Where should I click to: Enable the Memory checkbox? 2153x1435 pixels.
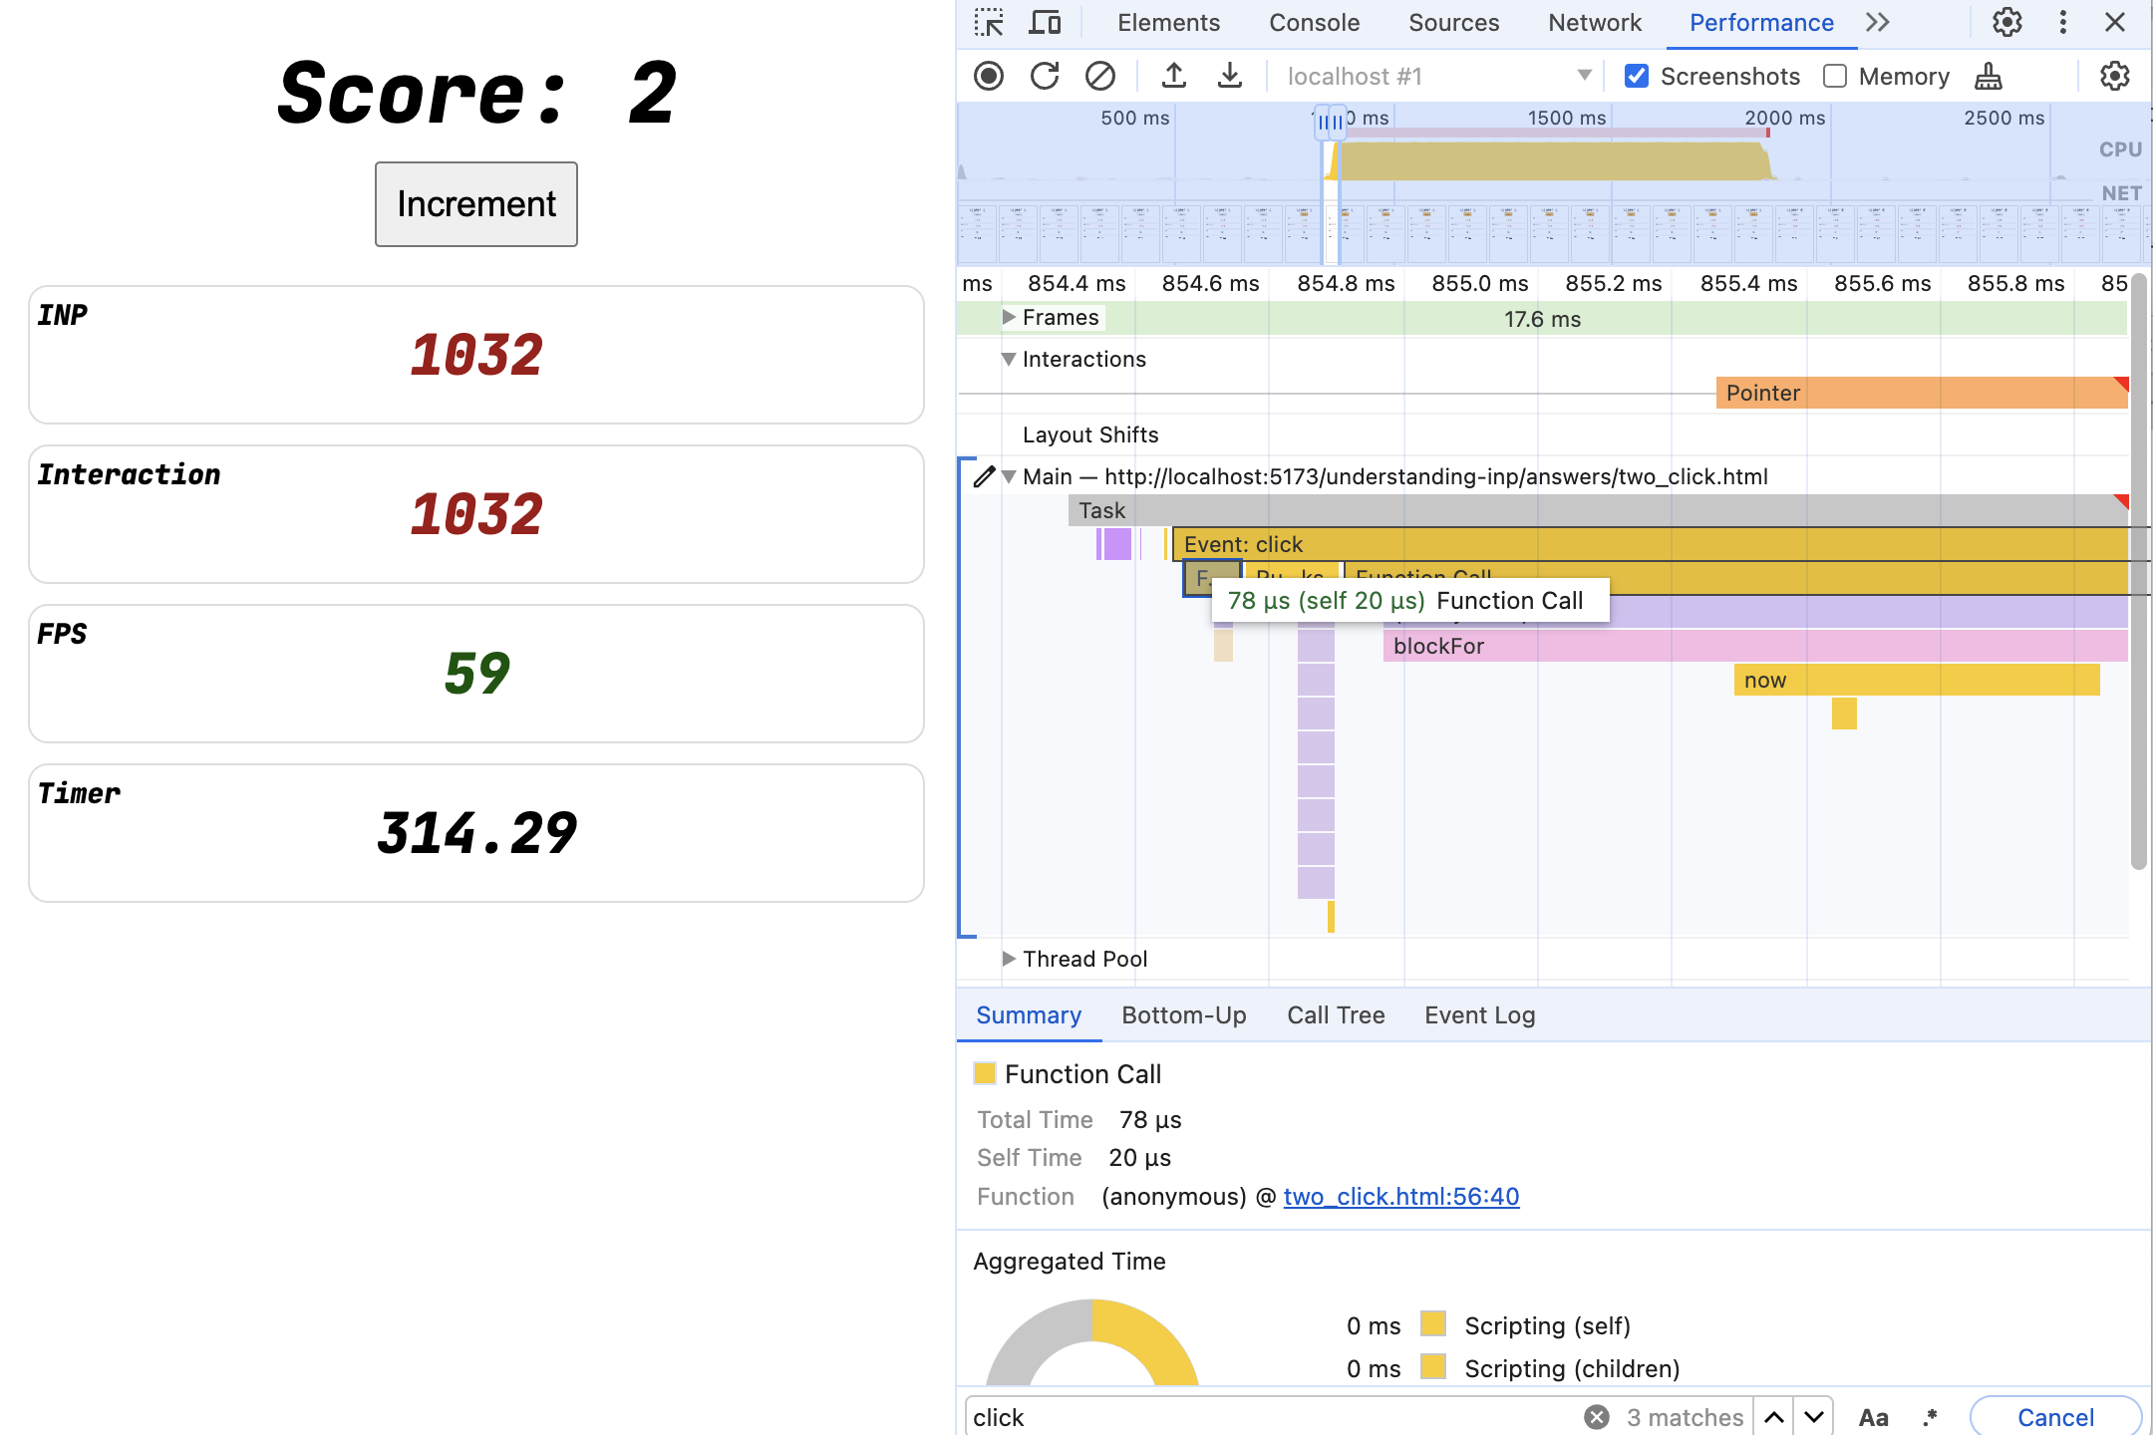coord(1834,76)
